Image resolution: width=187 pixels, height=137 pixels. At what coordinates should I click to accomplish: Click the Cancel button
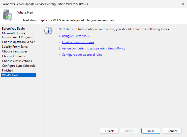(172, 131)
